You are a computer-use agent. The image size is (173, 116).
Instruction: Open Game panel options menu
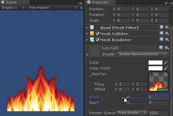tap(80, 3)
